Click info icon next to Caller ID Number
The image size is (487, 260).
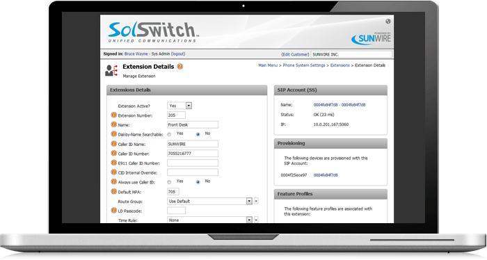(114, 153)
